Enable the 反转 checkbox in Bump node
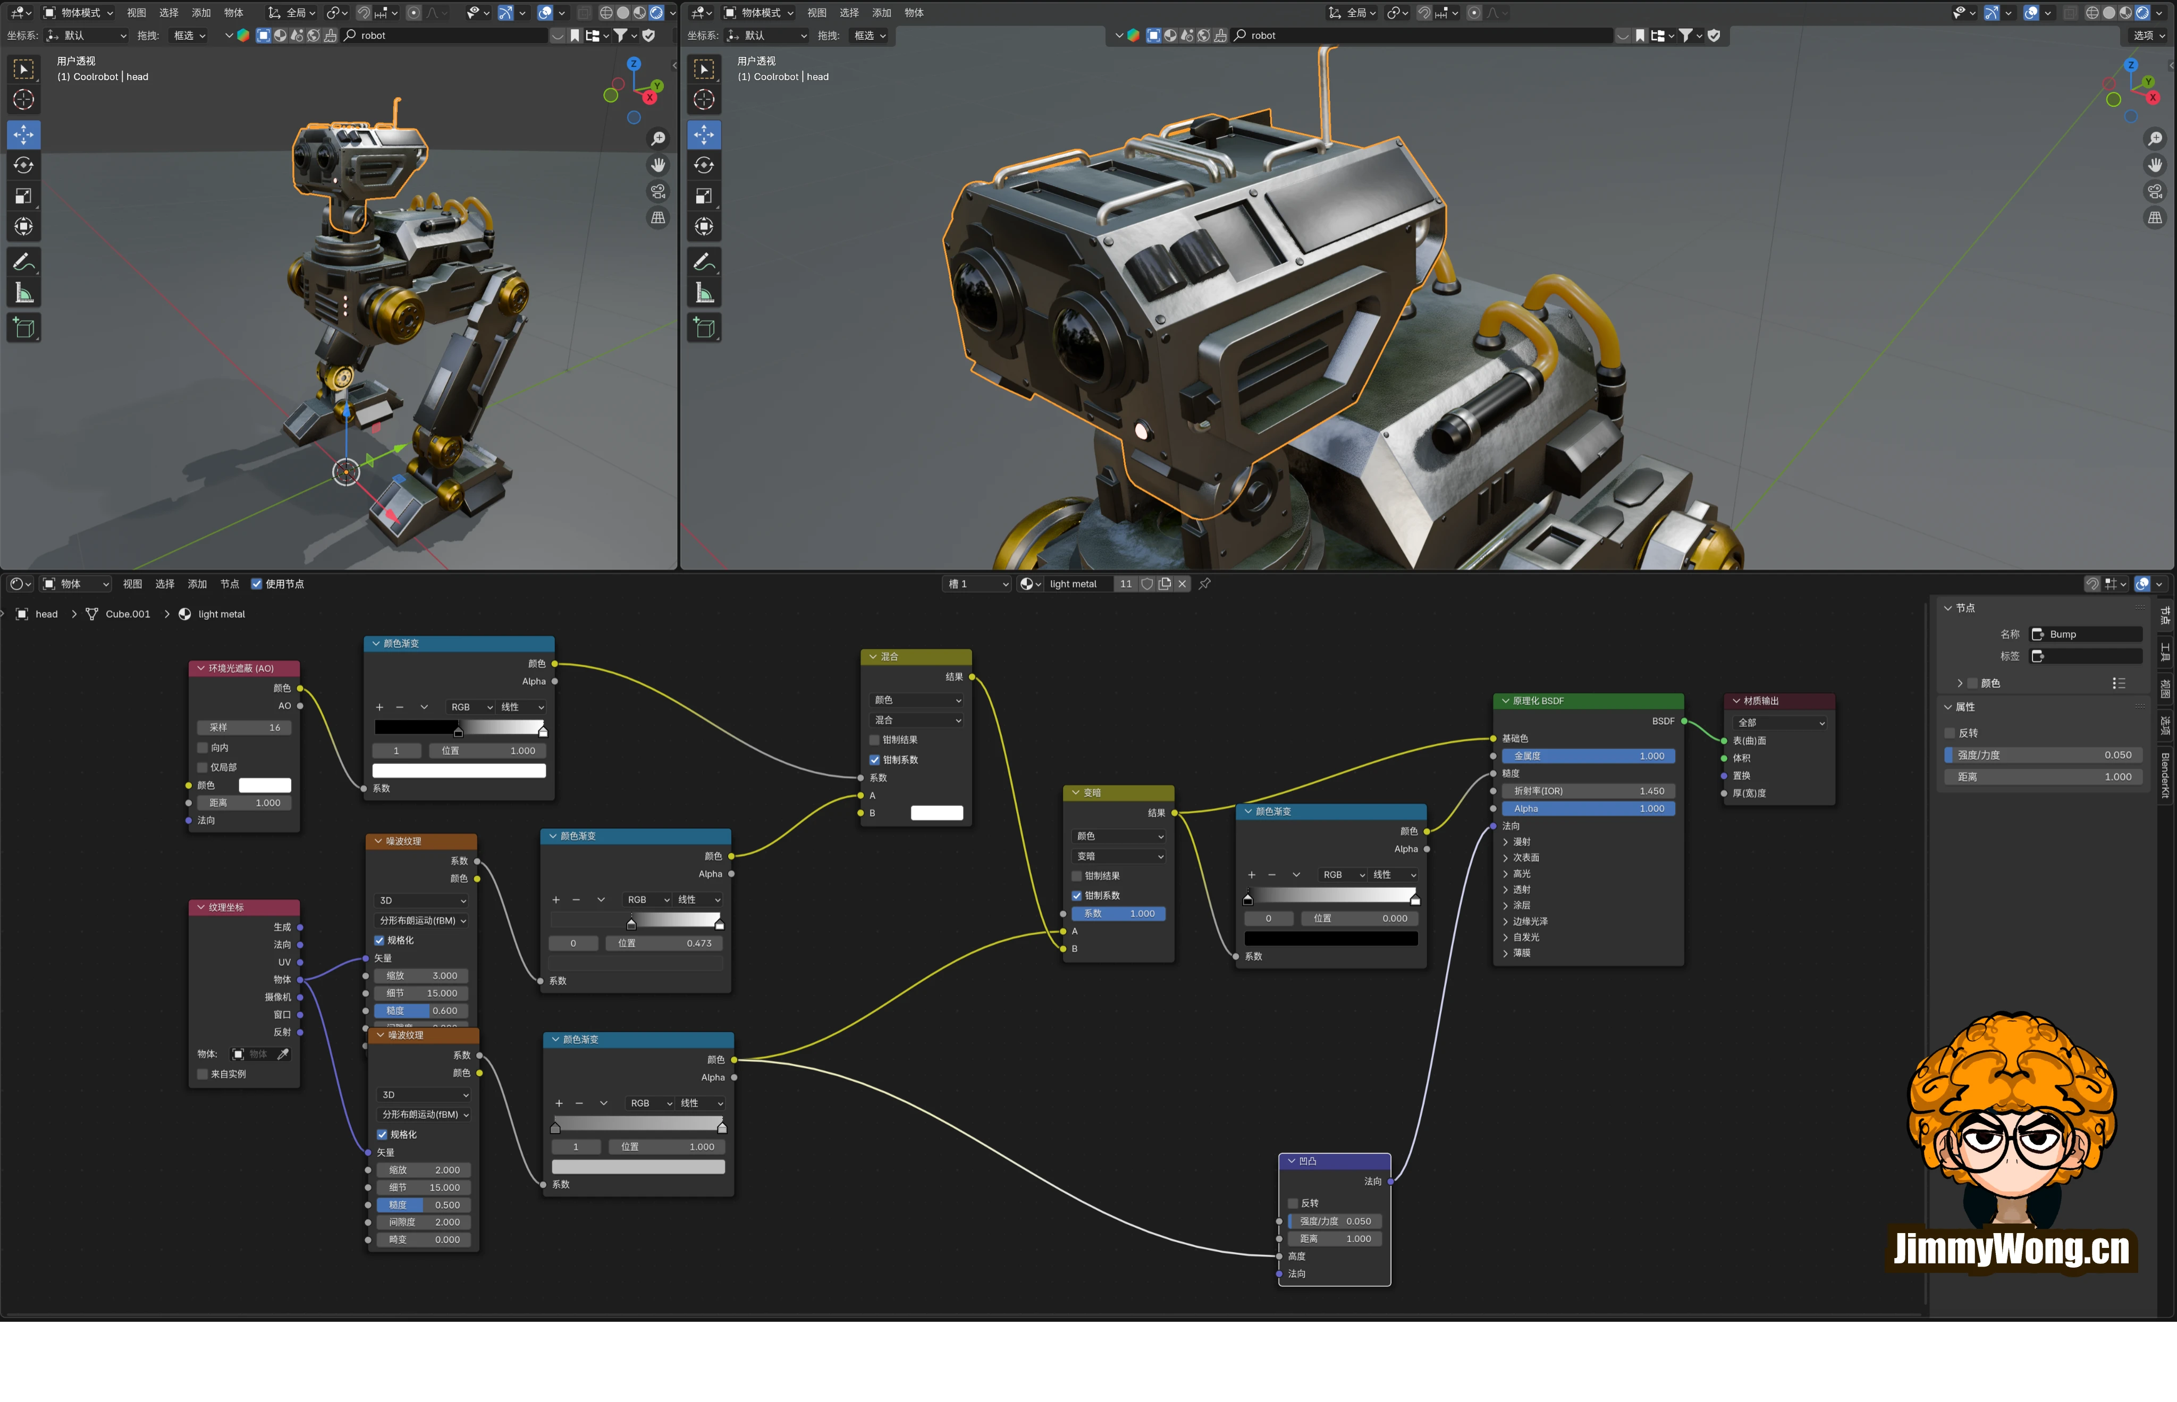Image resolution: width=2177 pixels, height=1402 pixels. point(1293,1203)
